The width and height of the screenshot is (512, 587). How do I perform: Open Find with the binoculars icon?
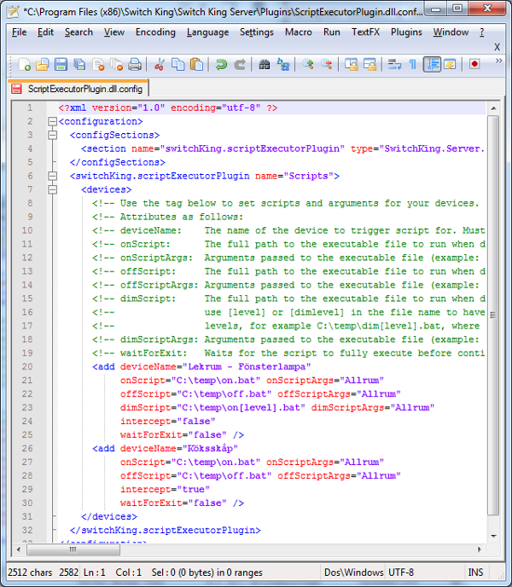point(264,65)
